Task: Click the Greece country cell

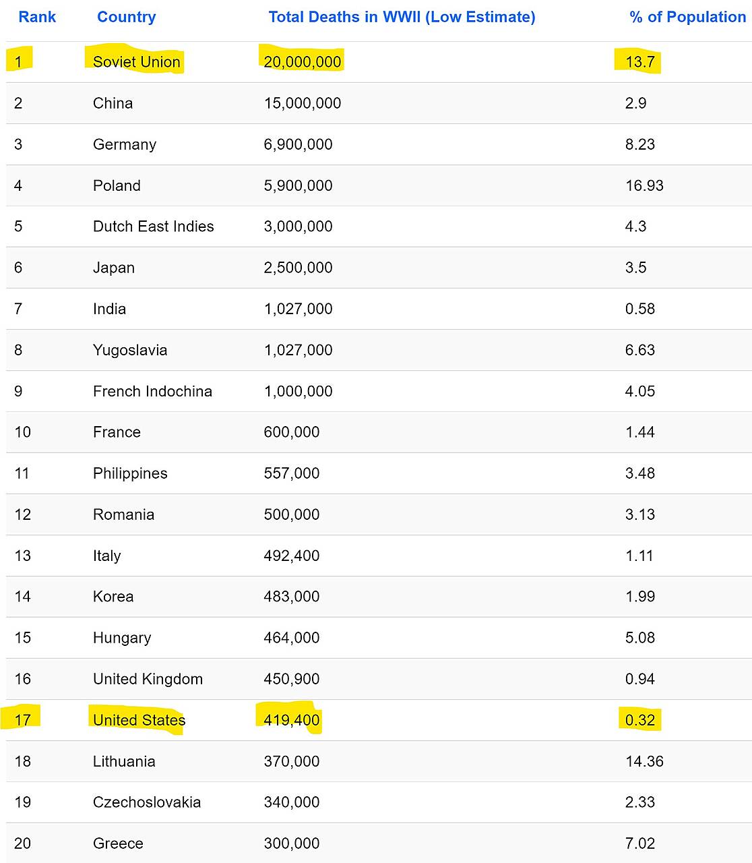Action: tap(118, 843)
